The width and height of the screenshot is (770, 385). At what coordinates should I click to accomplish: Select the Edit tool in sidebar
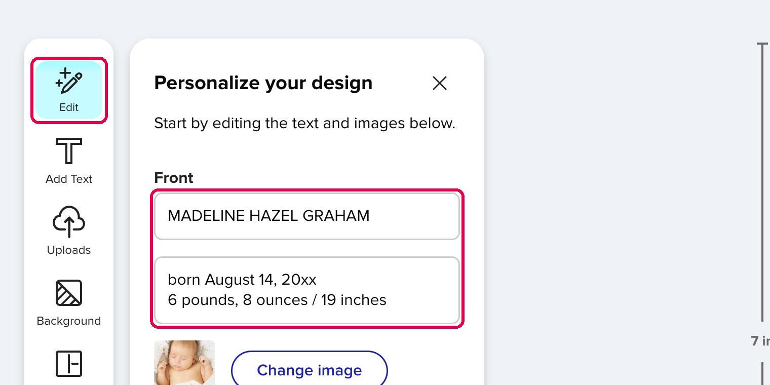69,91
